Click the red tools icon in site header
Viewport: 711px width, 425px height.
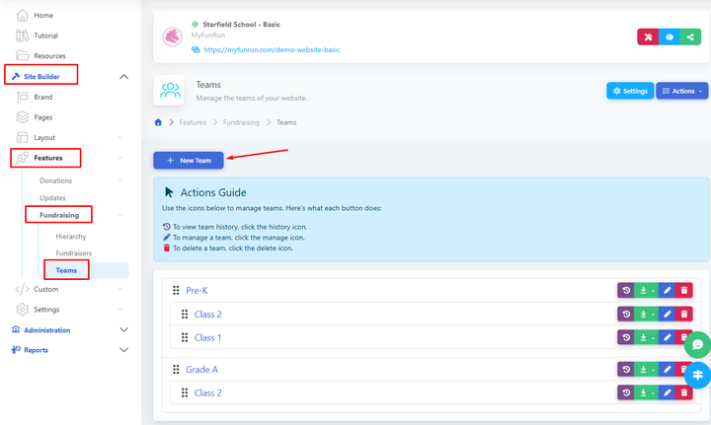[649, 36]
